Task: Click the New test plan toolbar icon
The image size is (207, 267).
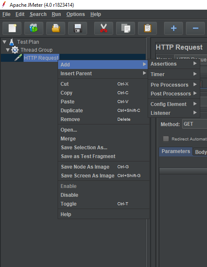Action: [x=12, y=28]
